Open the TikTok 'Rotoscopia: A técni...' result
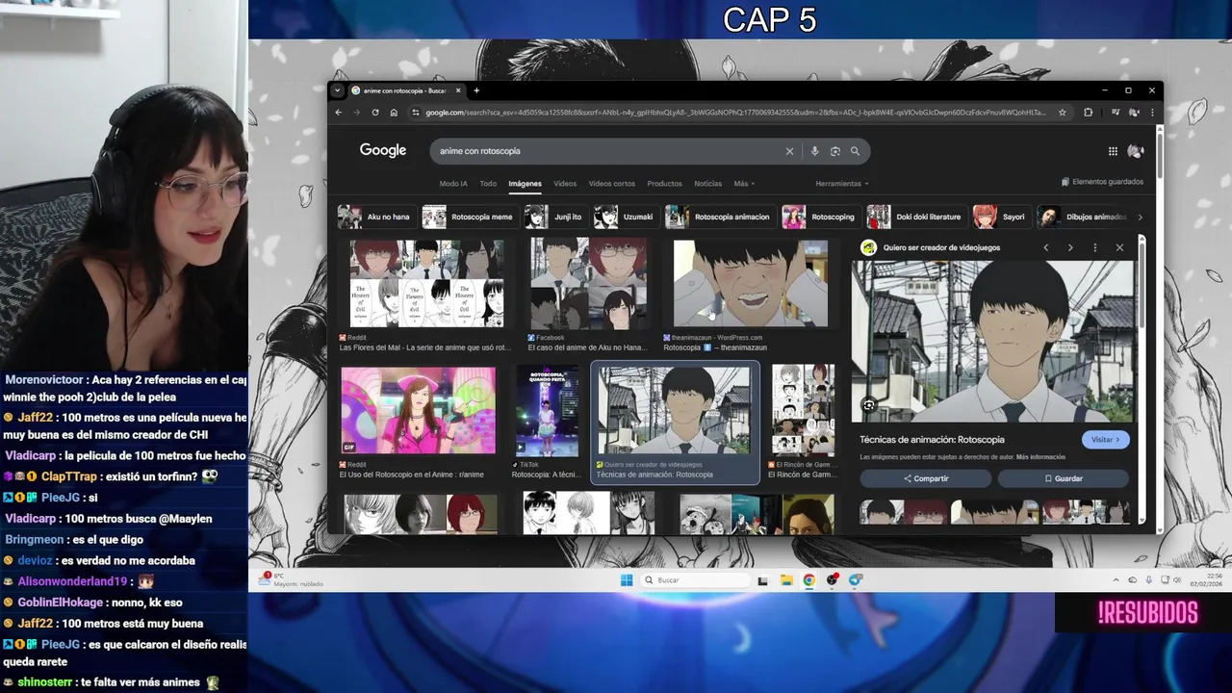This screenshot has width=1232, height=693. pyautogui.click(x=547, y=411)
